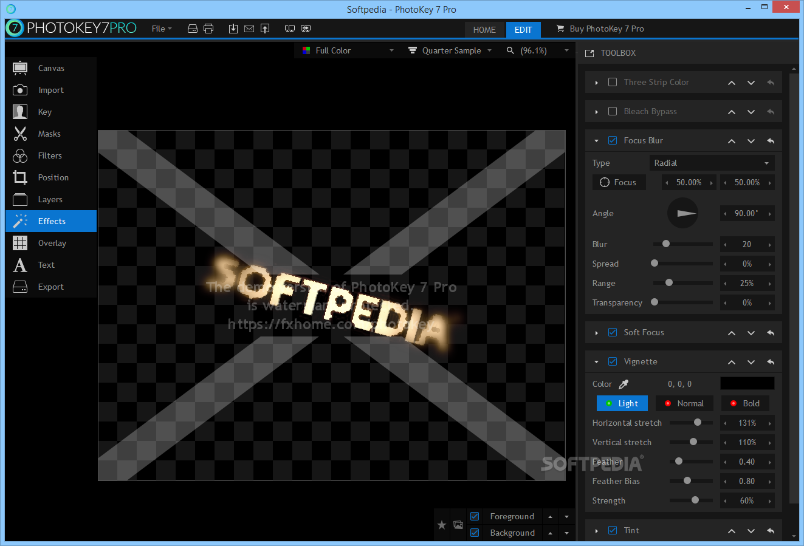
Task: Collapse the Vignette section
Action: pyautogui.click(x=596, y=362)
